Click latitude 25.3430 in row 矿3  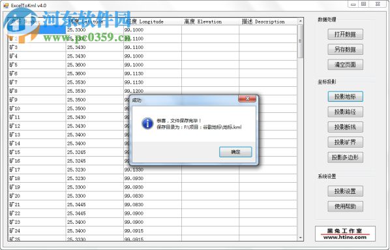76,47
